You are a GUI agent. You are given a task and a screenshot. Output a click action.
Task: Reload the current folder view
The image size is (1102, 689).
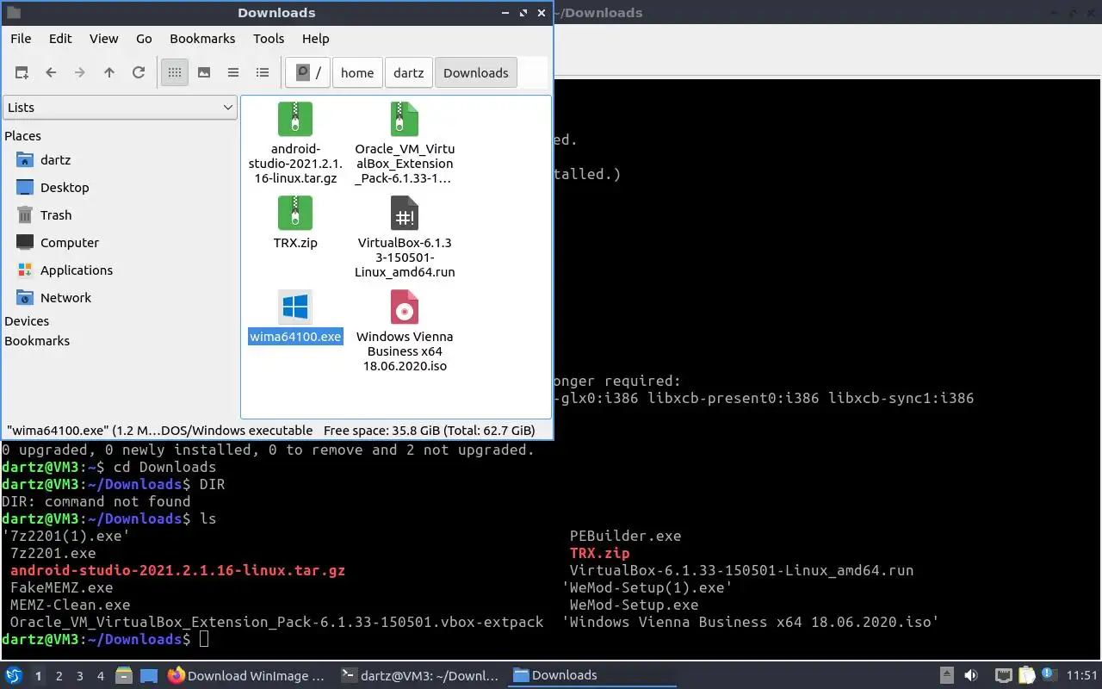(x=139, y=72)
